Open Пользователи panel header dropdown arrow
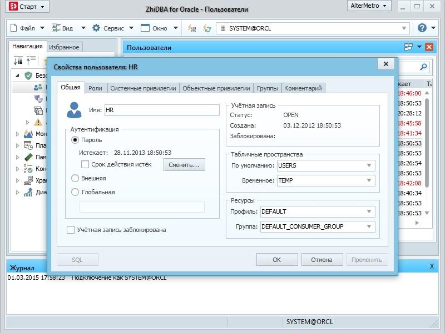 tap(419, 47)
